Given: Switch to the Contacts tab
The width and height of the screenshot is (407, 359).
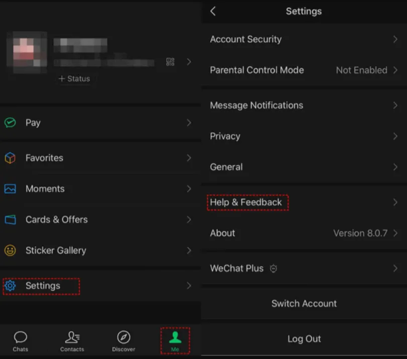Looking at the screenshot, I should 72,341.
